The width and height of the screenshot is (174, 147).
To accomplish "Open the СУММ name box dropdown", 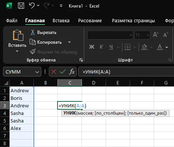I will click(x=37, y=72).
